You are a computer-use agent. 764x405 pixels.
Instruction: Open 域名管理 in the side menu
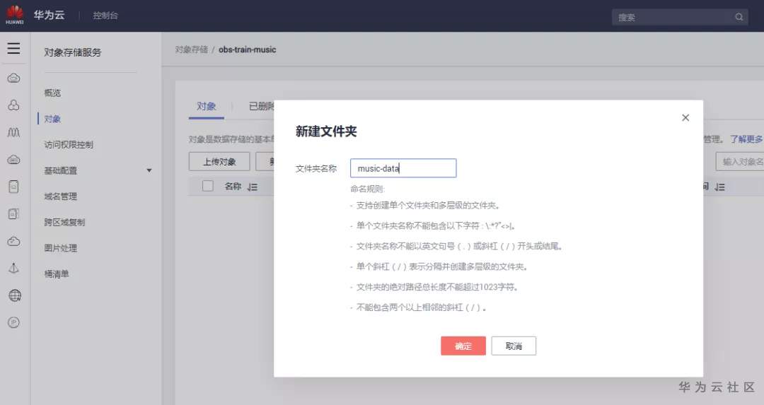click(60, 196)
